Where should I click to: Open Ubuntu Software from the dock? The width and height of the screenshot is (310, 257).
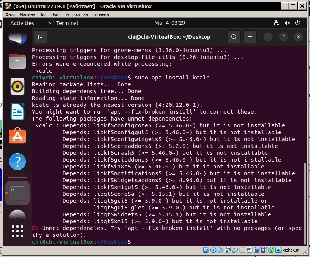17,136
